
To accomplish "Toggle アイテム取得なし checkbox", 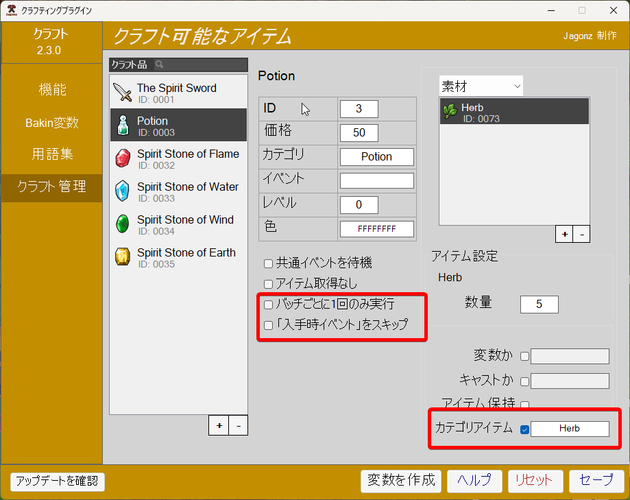I will point(269,284).
